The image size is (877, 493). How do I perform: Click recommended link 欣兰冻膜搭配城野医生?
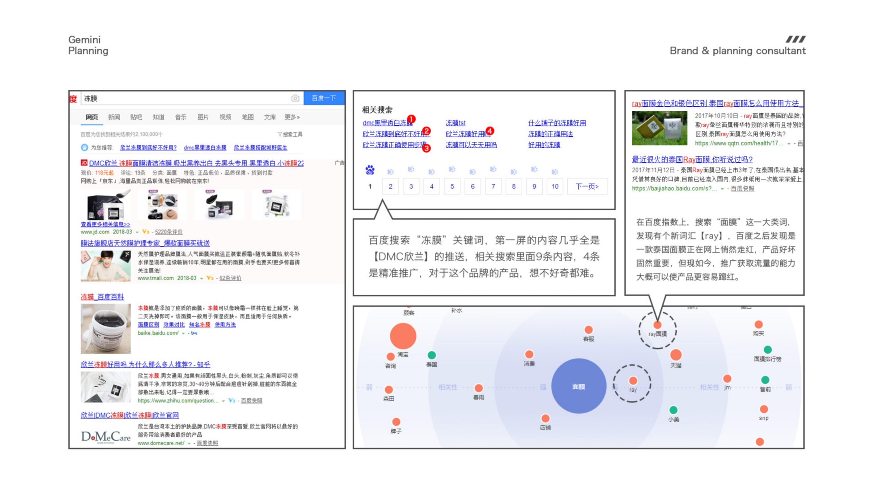[x=260, y=148]
